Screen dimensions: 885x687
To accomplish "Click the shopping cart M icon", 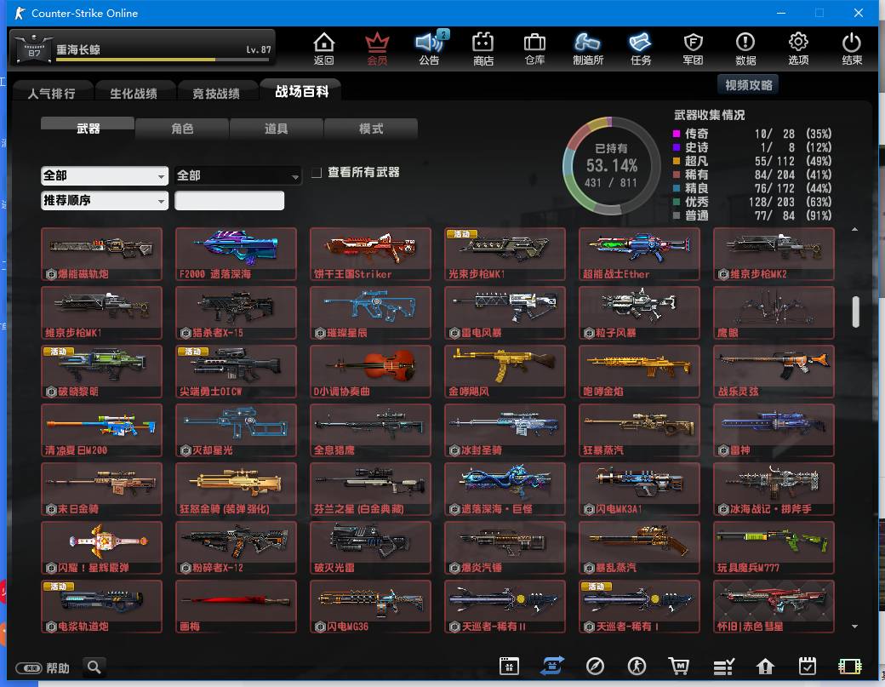I will click(679, 666).
